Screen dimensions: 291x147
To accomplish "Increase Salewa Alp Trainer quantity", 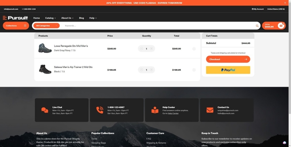I will [151, 70].
